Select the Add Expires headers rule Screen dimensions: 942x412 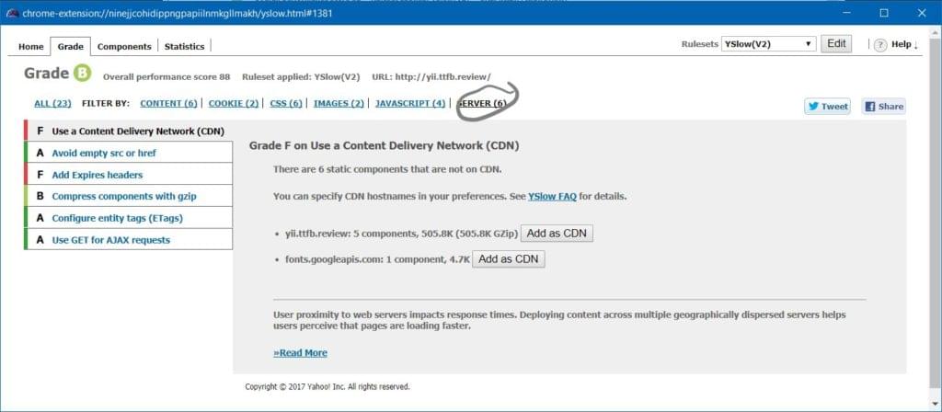click(x=97, y=175)
